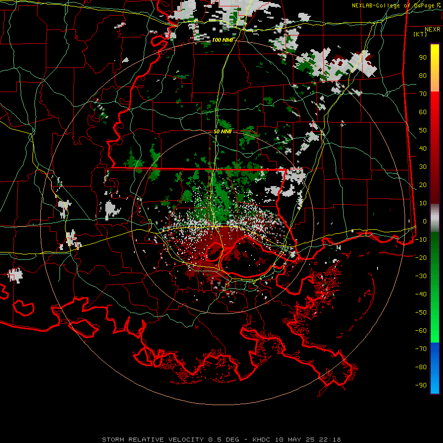Click the 70 value on velocity scale

(x=423, y=94)
